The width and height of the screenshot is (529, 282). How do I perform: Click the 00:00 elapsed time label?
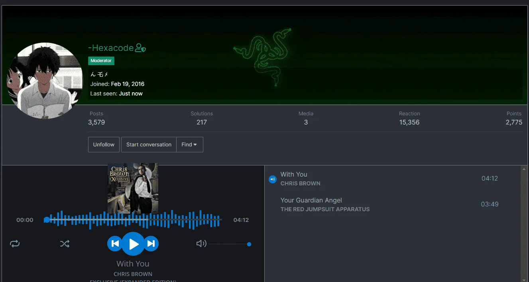[25, 220]
